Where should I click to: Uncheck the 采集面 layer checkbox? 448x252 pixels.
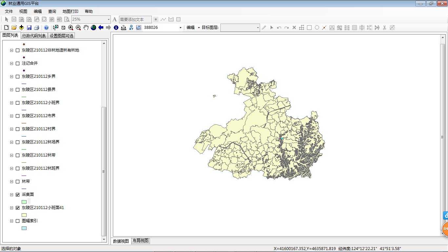click(x=18, y=195)
